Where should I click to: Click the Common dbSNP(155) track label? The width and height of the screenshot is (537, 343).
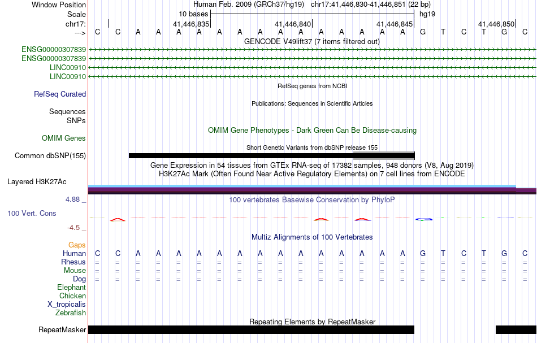(x=50, y=156)
